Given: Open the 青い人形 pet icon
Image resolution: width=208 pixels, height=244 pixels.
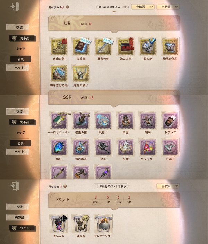Looking at the screenshot, I should pos(59,224).
